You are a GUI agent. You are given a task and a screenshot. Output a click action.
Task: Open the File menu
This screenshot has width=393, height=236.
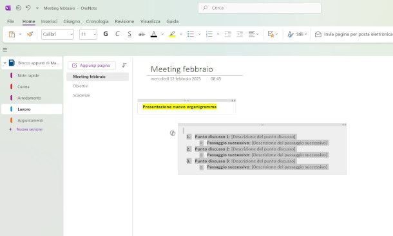10,21
